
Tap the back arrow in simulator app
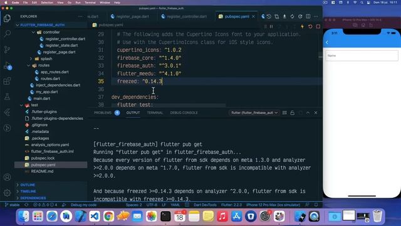(x=327, y=43)
